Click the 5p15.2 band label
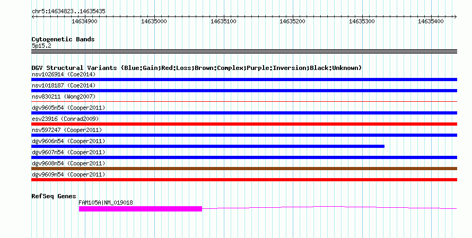Screen dimensions: 472x238 (x=41, y=46)
